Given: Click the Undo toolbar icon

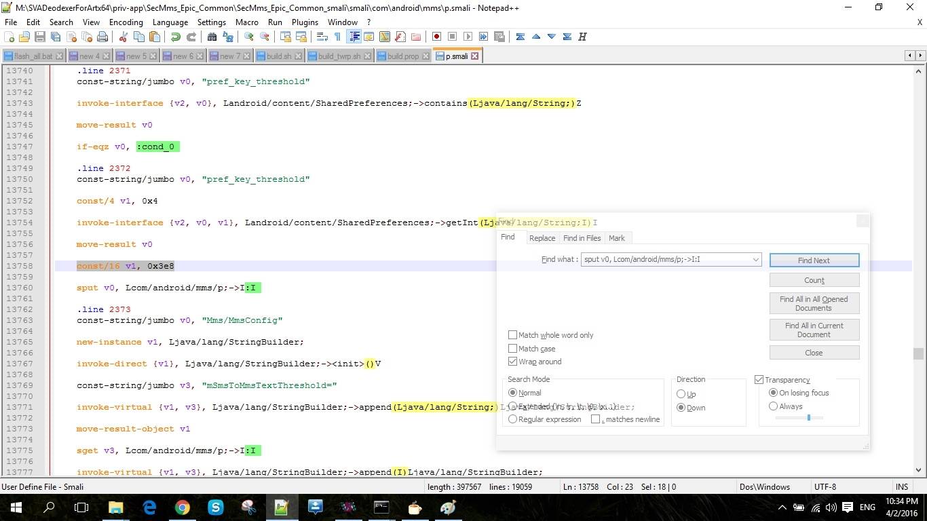Looking at the screenshot, I should pos(176,37).
